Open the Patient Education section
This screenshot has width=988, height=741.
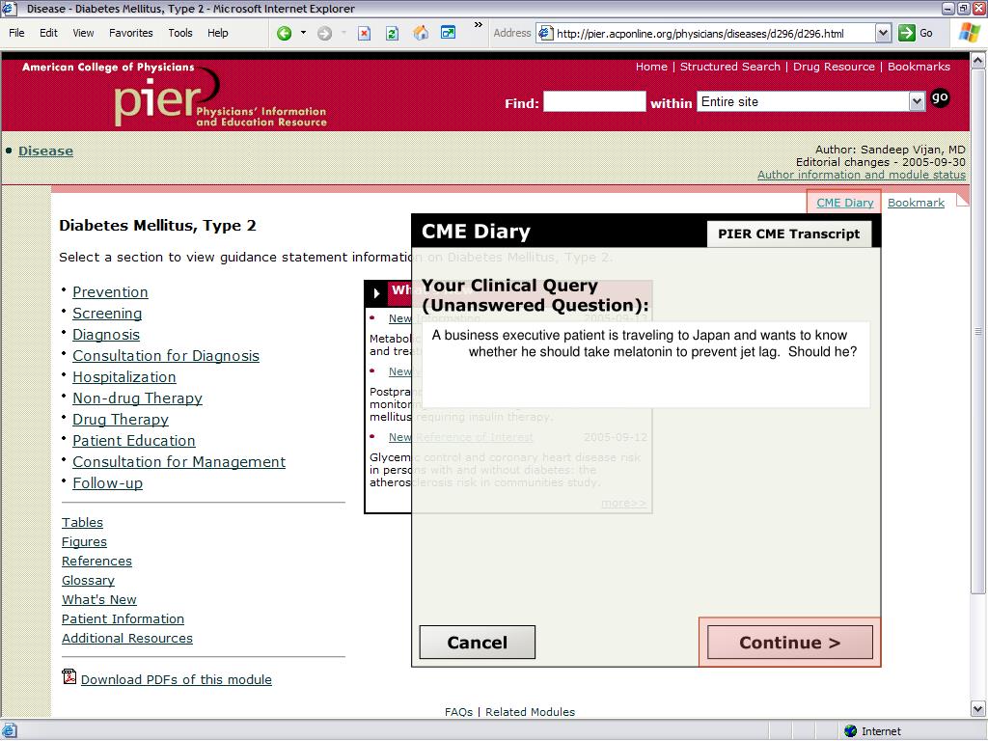coord(133,441)
